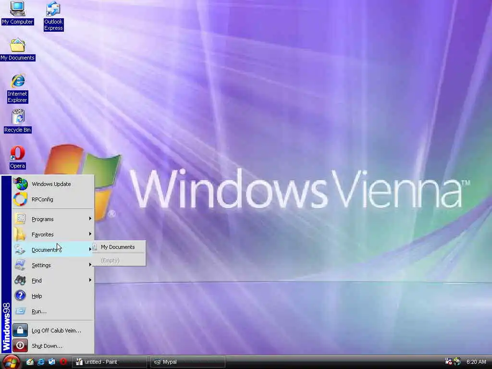Screen dimensions: 492x369
Task: Select Log Off Calub Veim... entry
Action: pos(53,331)
